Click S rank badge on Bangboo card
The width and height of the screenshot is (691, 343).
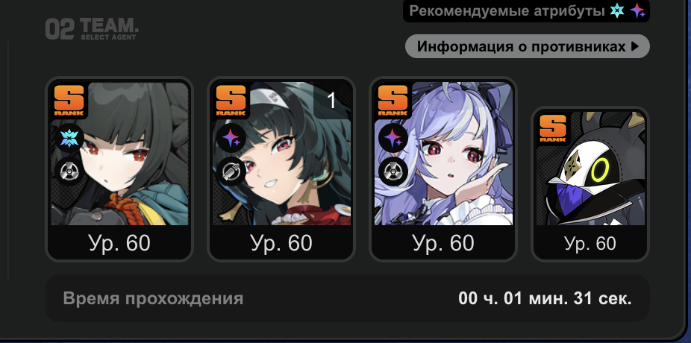coord(553,128)
